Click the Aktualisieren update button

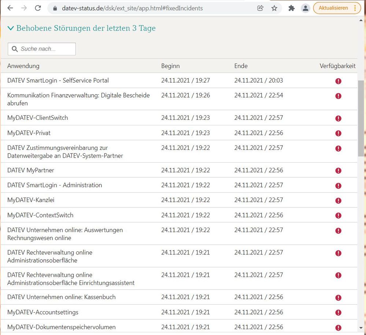(x=333, y=8)
